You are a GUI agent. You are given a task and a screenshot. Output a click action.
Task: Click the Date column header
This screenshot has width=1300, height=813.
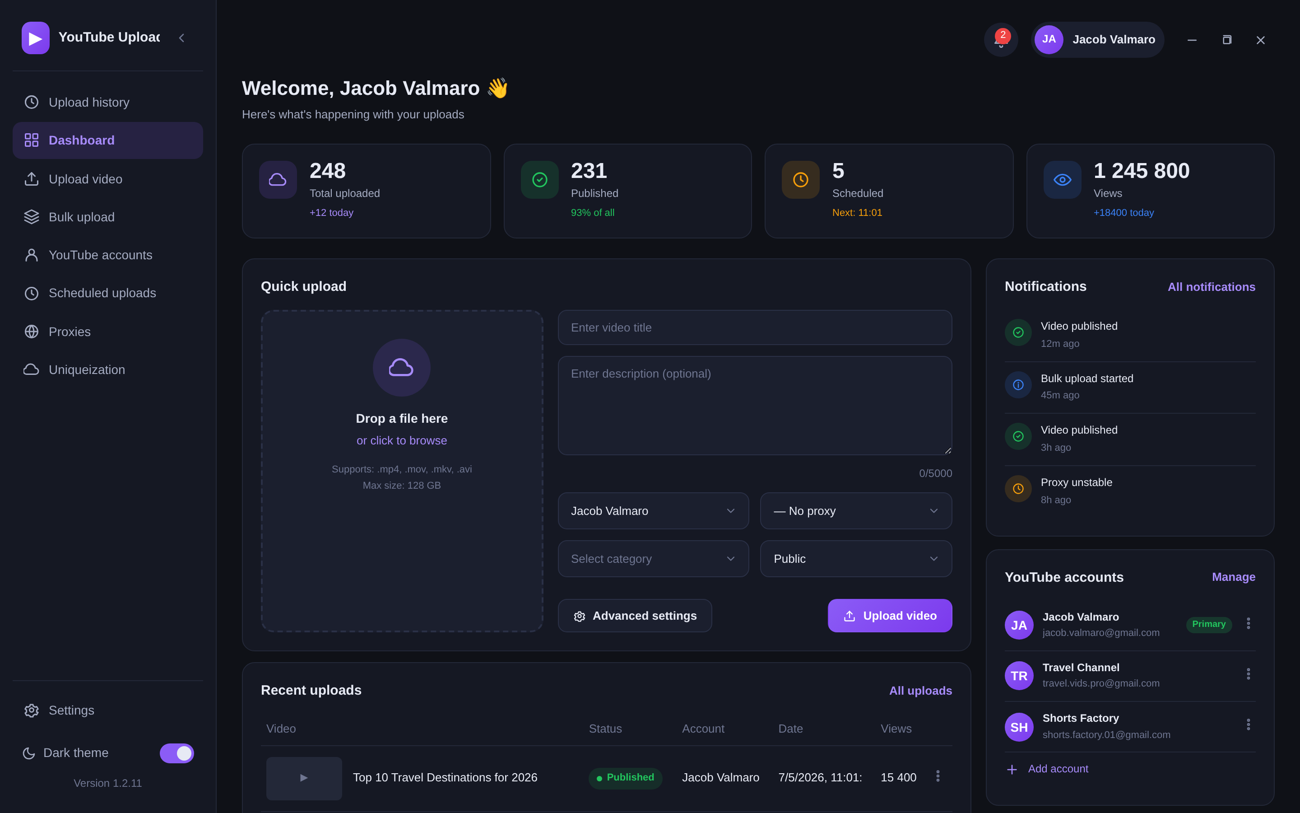(791, 729)
